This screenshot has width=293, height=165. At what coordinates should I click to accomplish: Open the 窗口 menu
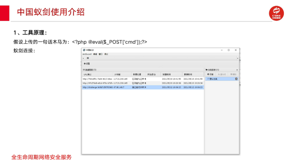[101, 54]
